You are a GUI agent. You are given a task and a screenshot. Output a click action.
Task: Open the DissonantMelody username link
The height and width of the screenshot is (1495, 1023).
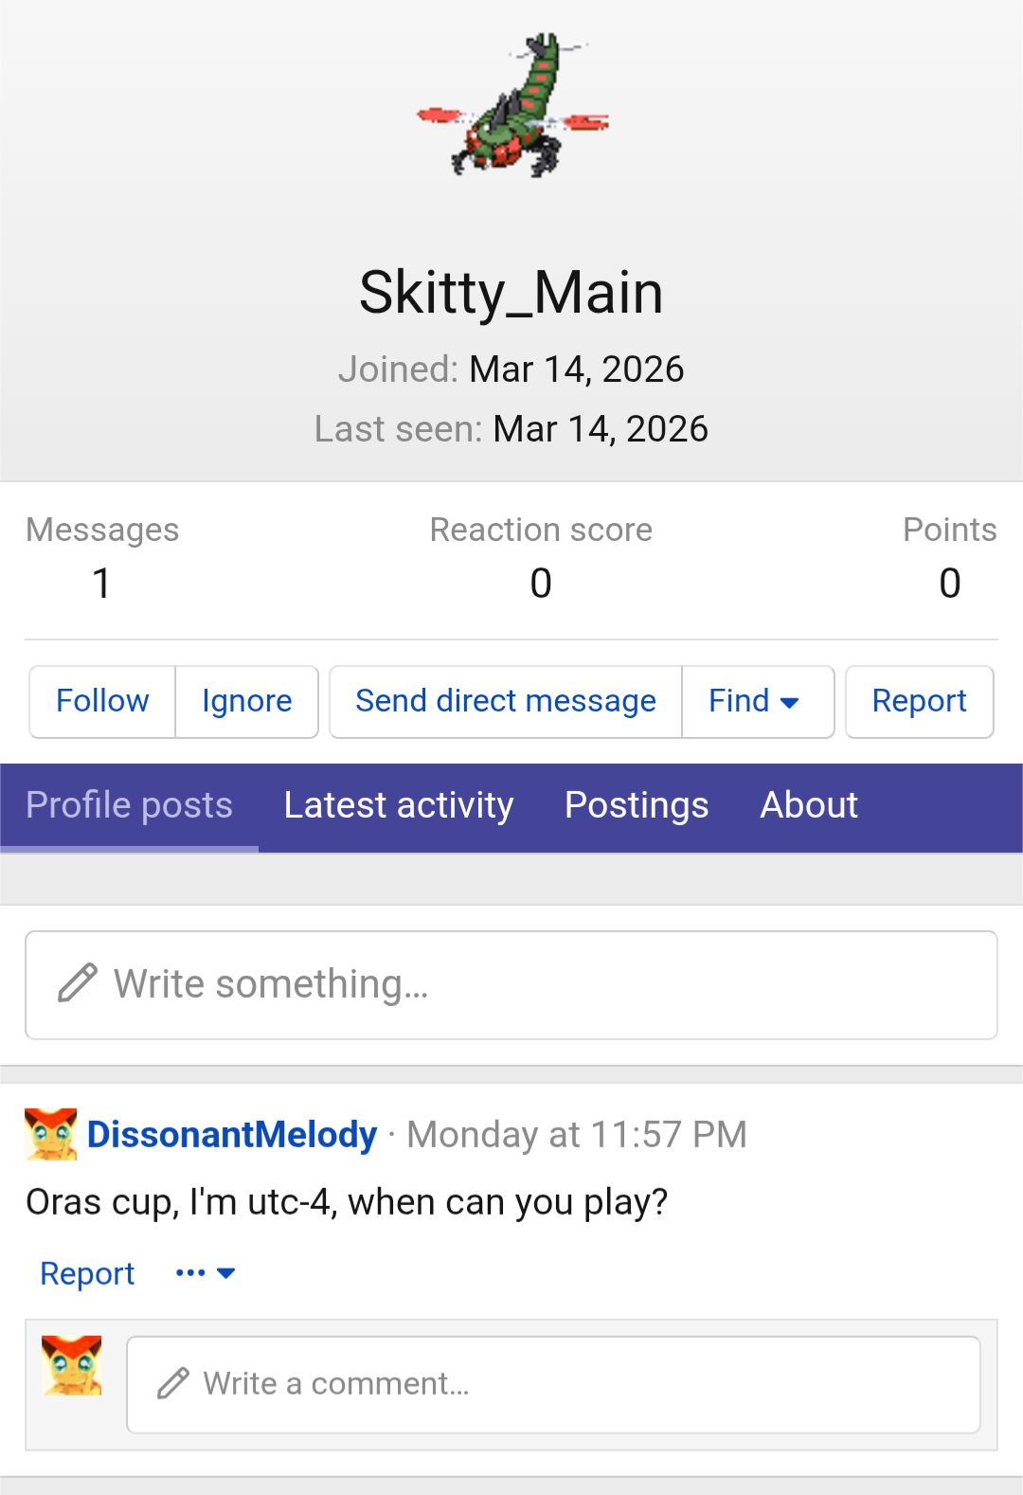(x=232, y=1135)
